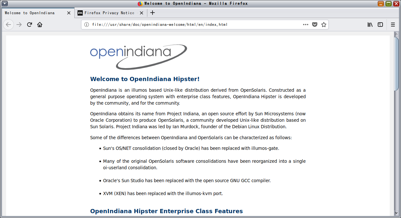Reload the current page
The image size is (401, 218).
click(29, 25)
